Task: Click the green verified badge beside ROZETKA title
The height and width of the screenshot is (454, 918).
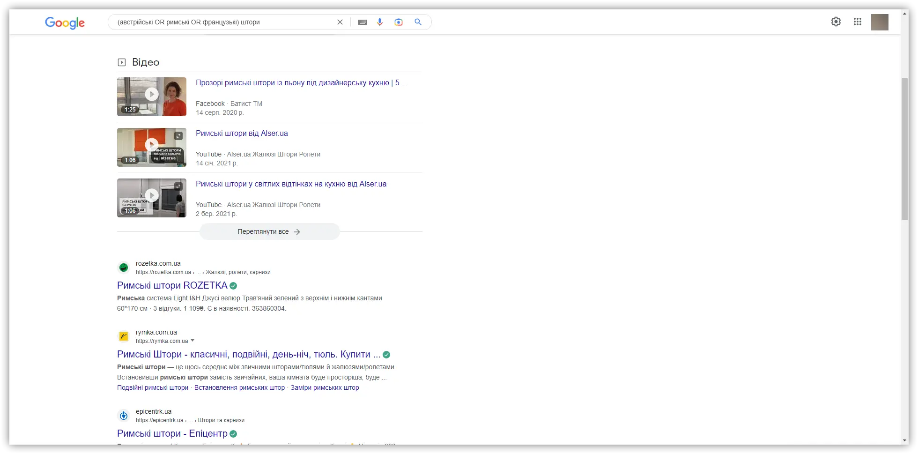Action: 233,286
